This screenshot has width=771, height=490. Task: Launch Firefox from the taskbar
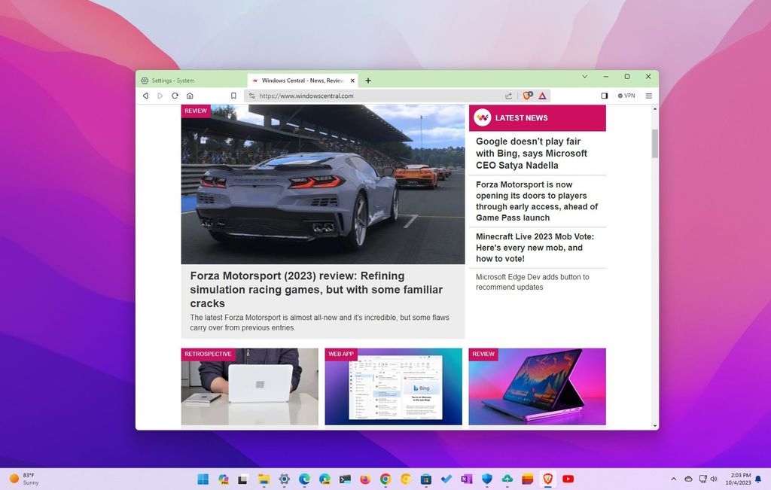click(x=364, y=479)
